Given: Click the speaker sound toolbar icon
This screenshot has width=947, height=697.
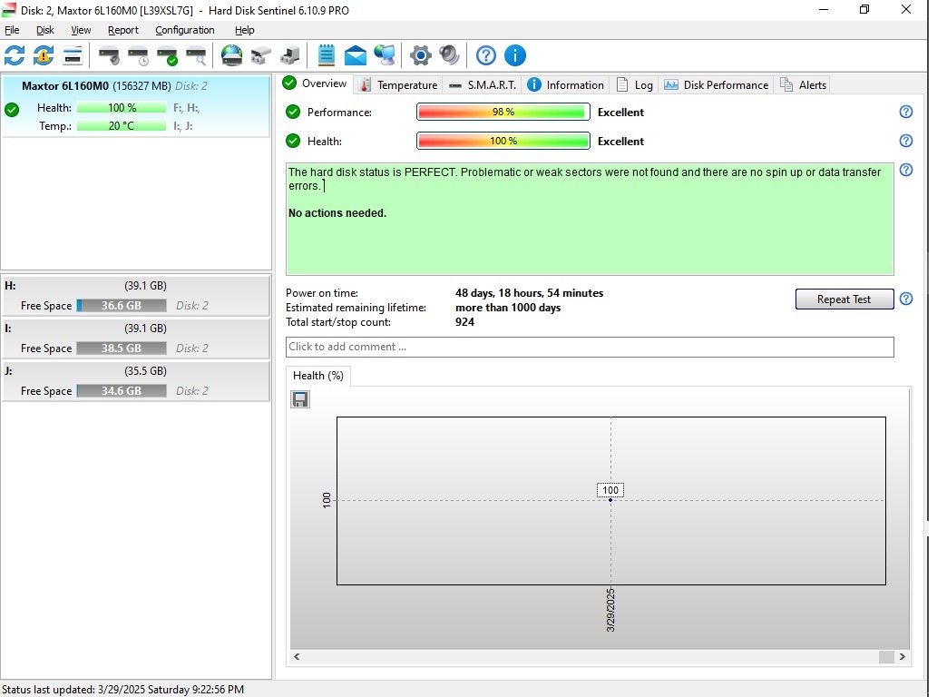Looking at the screenshot, I should [449, 55].
